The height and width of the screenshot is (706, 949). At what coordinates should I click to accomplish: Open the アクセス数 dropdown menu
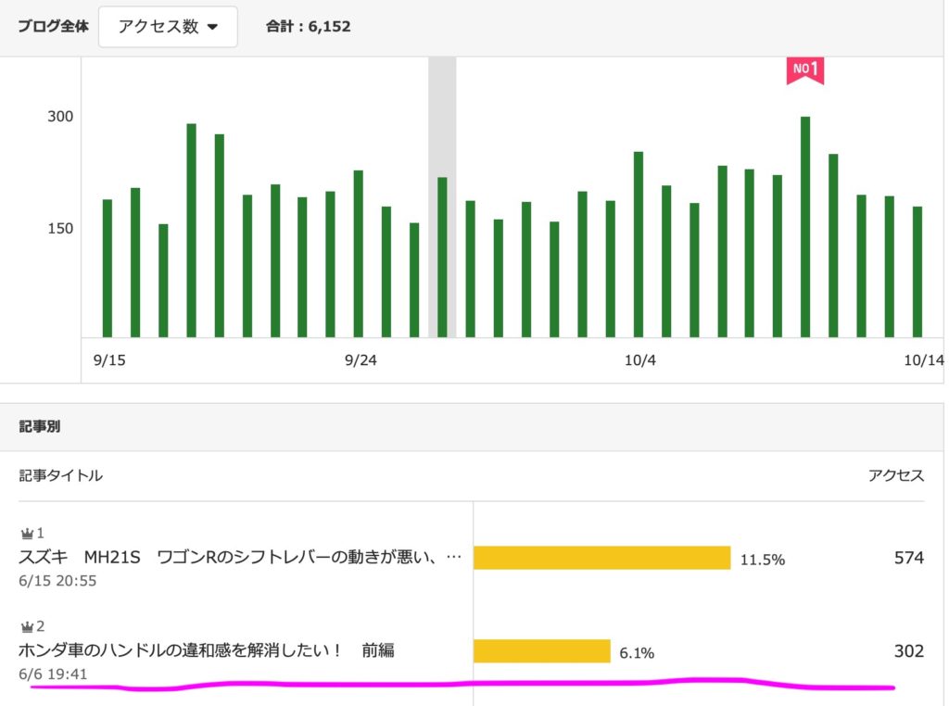[x=168, y=27]
